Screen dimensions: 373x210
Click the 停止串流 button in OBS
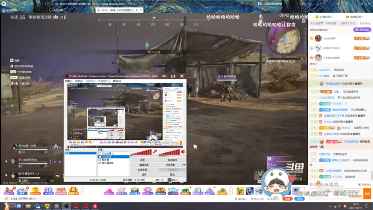pos(172,160)
